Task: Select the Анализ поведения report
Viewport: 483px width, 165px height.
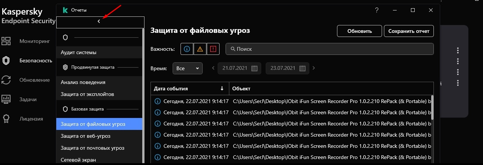Action: (x=99, y=82)
